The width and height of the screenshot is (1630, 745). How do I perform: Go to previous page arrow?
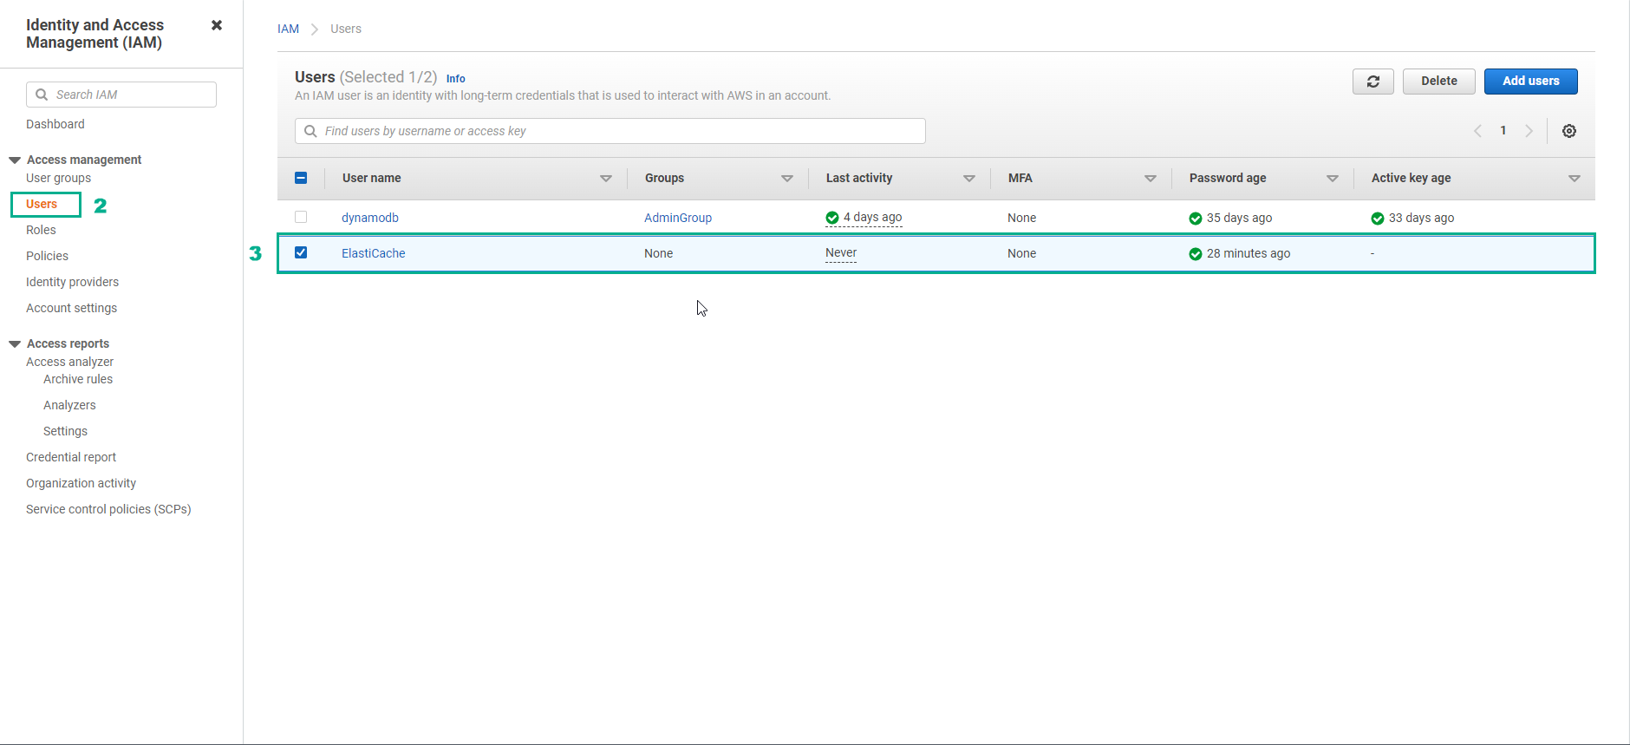[x=1477, y=131]
